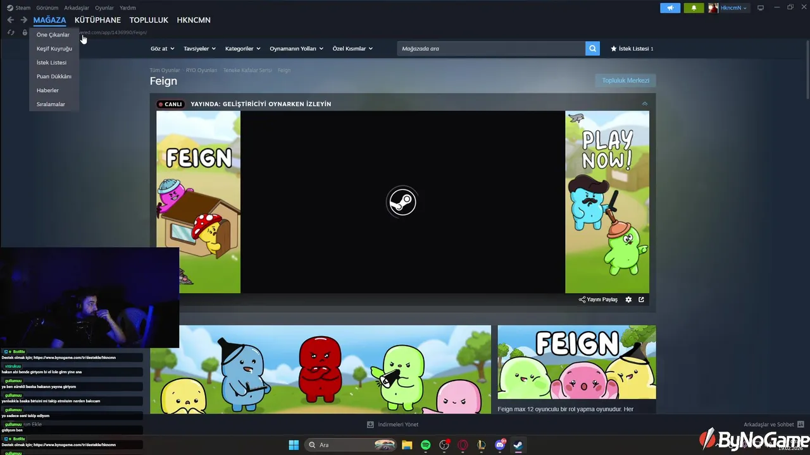Click the İndirmeleri Yönet label

coord(398,425)
